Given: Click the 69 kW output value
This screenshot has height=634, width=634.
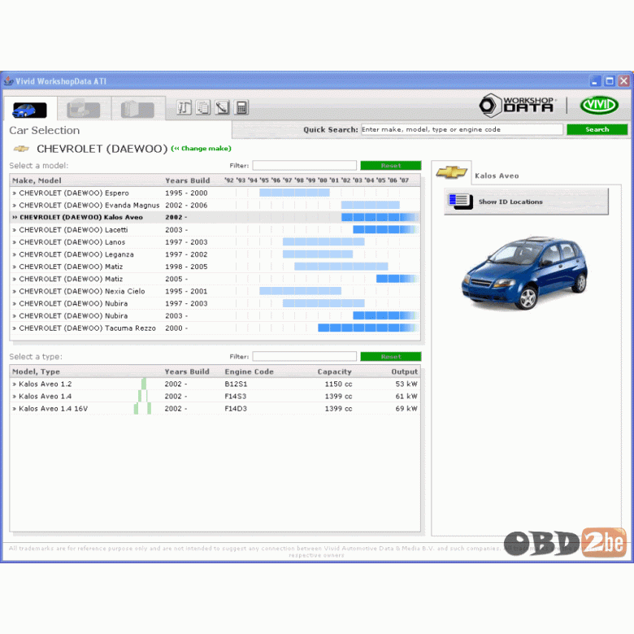Looking at the screenshot, I should pyautogui.click(x=406, y=408).
